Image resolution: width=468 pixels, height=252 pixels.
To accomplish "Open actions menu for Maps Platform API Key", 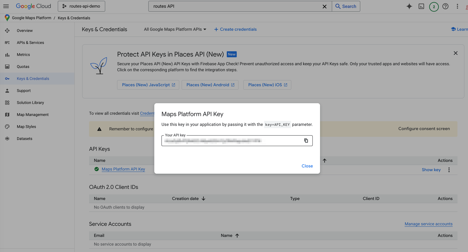I will coord(449,170).
